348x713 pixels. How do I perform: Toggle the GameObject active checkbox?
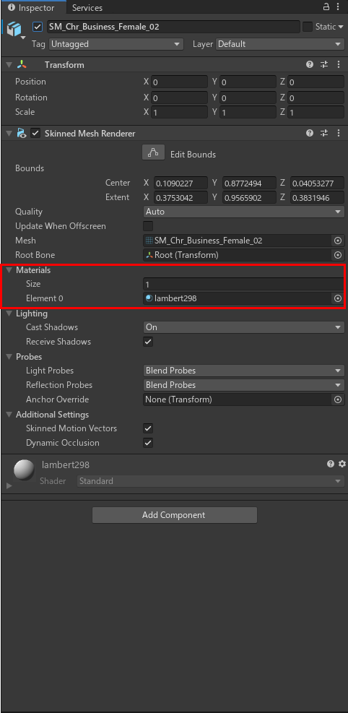coord(38,27)
